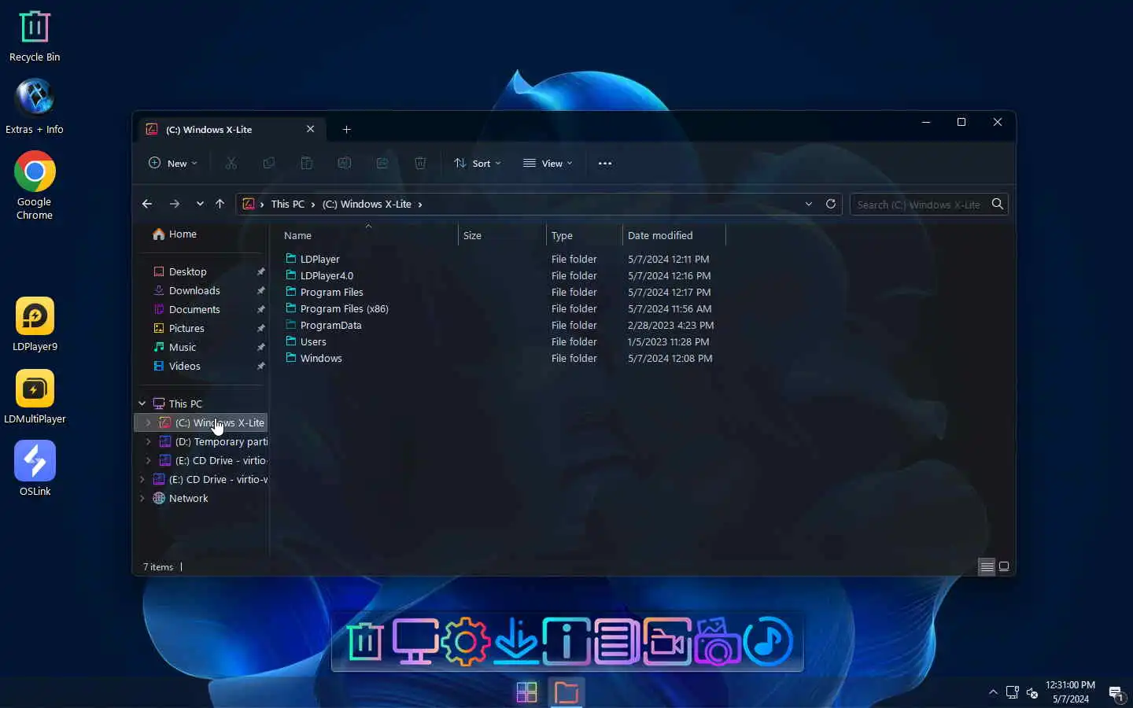
Task: Open the See more ellipsis menu
Action: [x=605, y=163]
